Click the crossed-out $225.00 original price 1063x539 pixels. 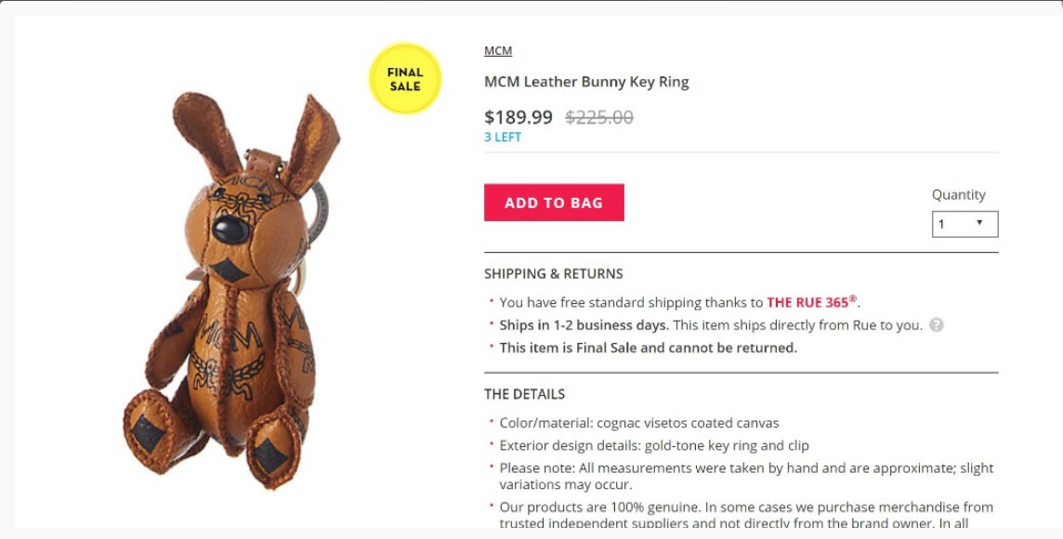[x=599, y=118]
